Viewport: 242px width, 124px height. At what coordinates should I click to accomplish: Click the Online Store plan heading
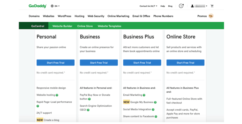point(181,37)
